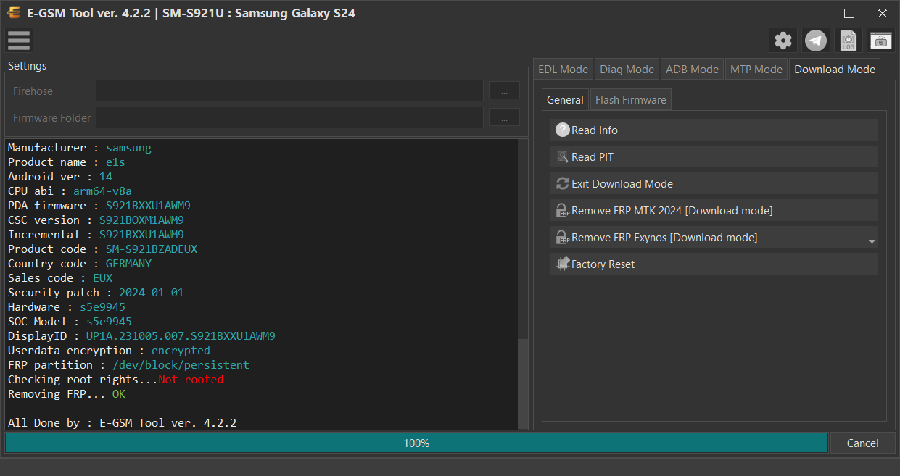Click the FRP lock icon for Exynos

point(563,238)
